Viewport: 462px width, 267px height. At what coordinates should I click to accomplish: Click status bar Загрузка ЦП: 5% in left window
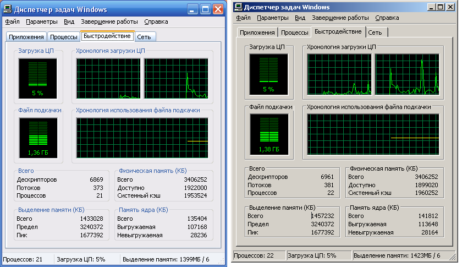pos(81,260)
